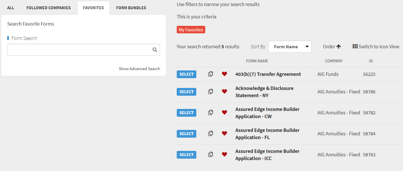Open the Form Bundles tab
The image size is (403, 171).
pos(131,8)
